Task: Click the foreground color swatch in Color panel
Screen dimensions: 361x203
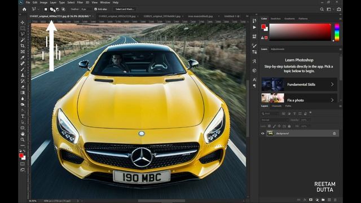Action: pyautogui.click(x=263, y=27)
